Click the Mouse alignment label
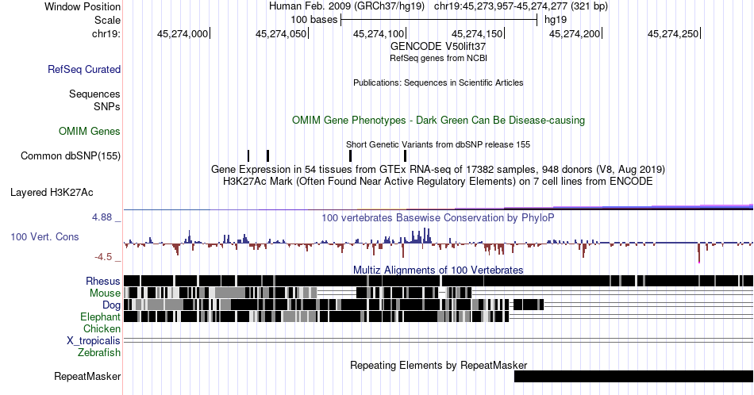This screenshot has width=754, height=395. [x=105, y=293]
